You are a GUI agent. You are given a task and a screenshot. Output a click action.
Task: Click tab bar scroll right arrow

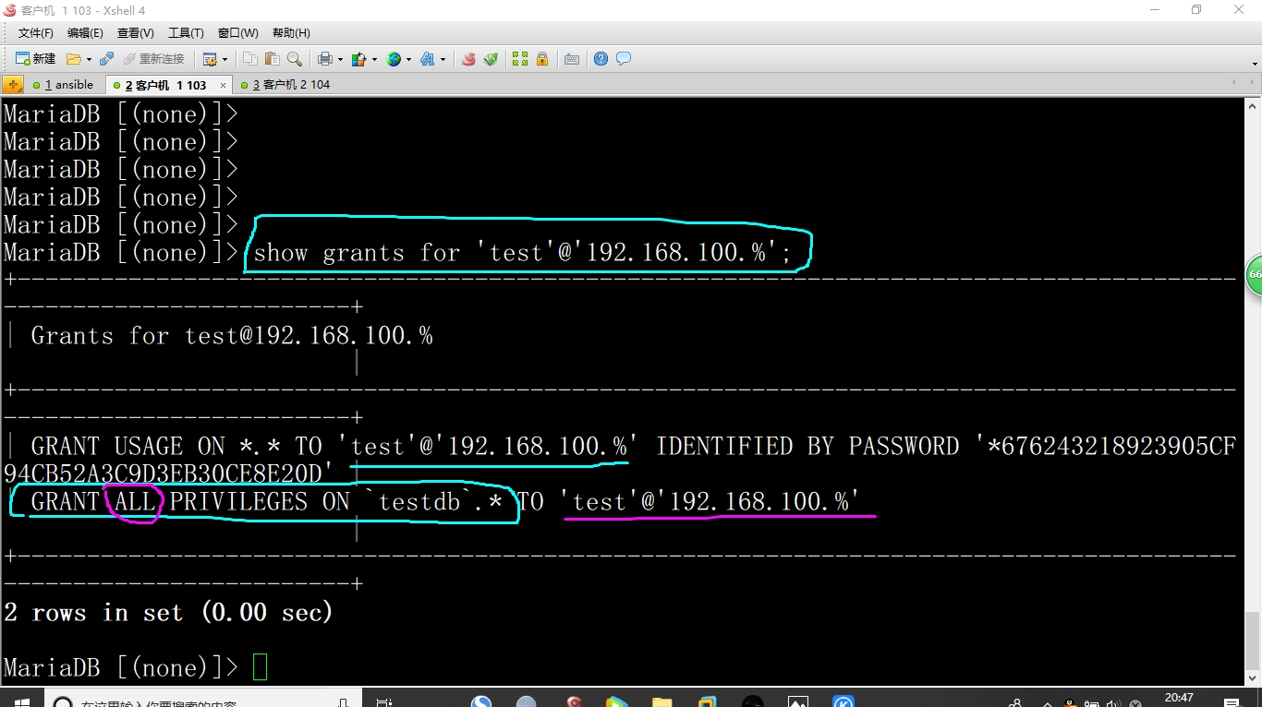click(1251, 84)
